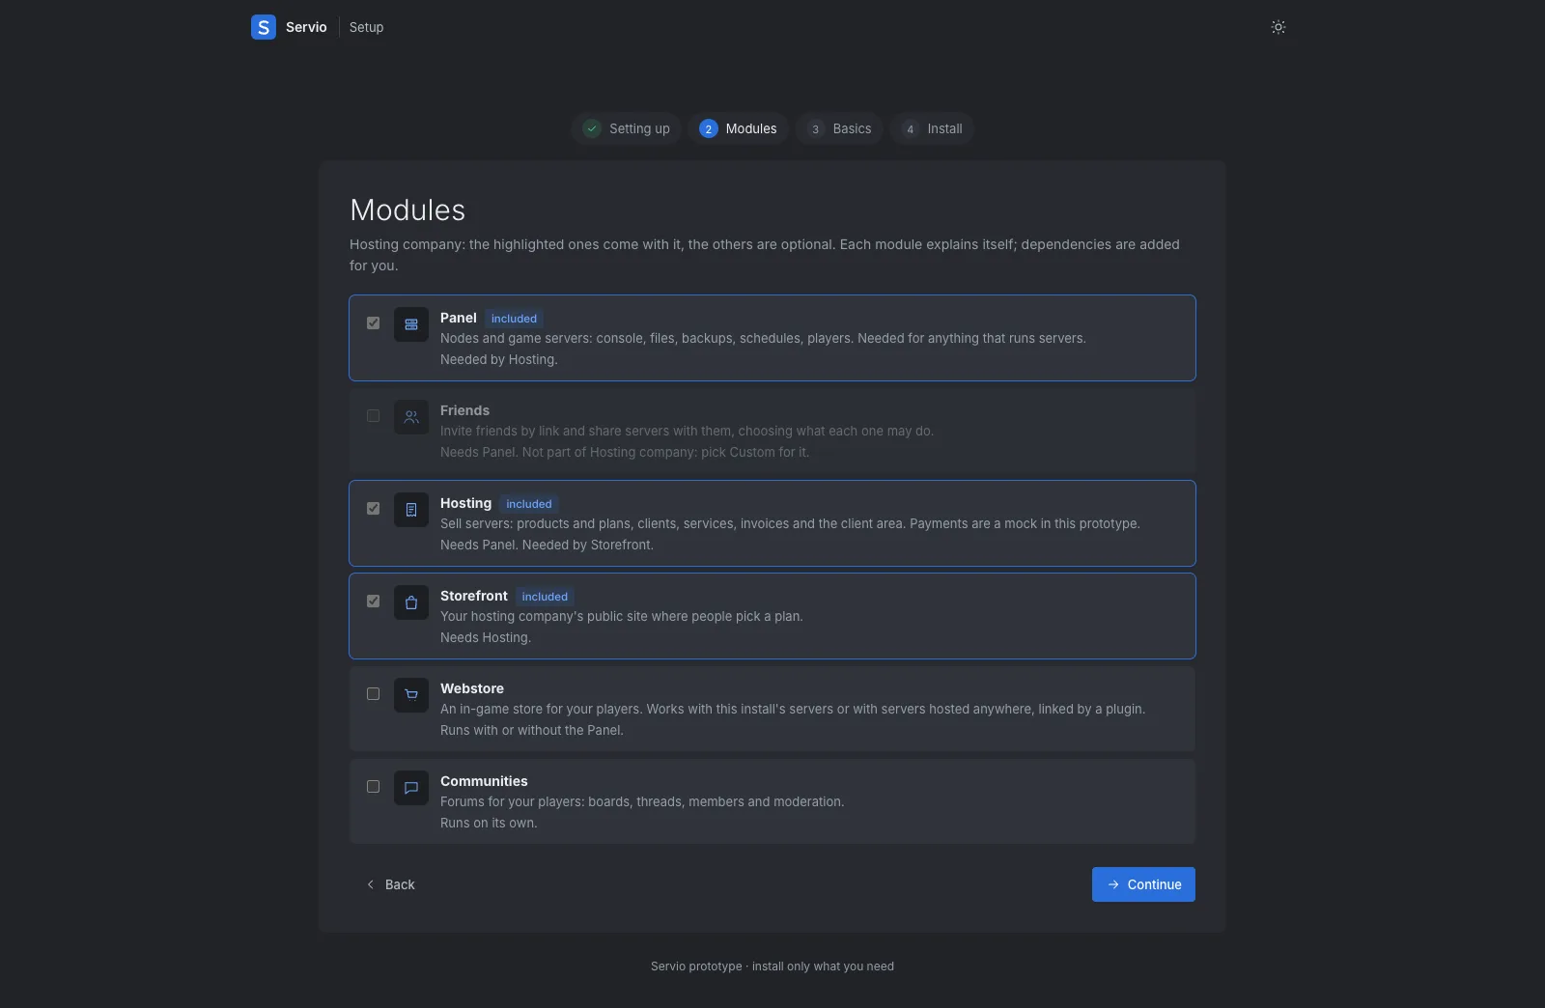Click the included badge next to Panel
Screen dimensions: 1545x1008
pyautogui.click(x=514, y=319)
